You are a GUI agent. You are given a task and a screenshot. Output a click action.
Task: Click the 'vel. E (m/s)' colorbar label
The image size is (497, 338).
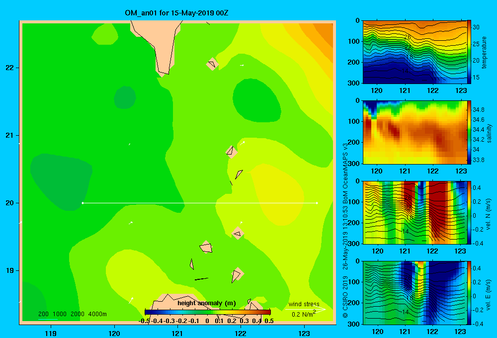488,294
